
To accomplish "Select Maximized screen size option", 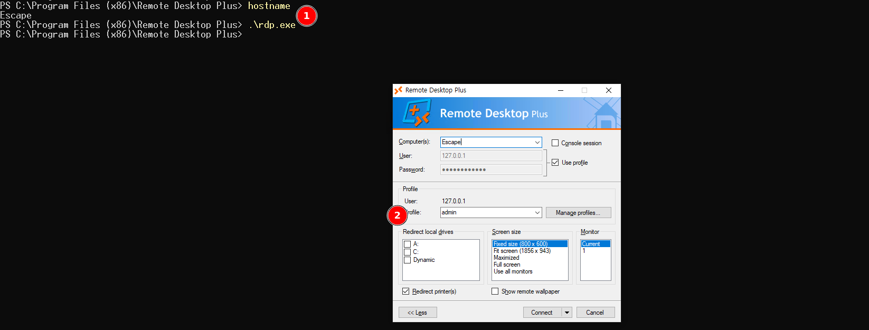I will coord(530,258).
